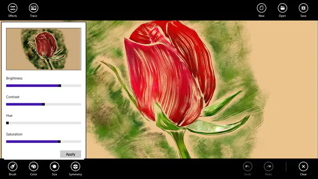Open the Color palette
318x179 pixels.
[x=33, y=166]
